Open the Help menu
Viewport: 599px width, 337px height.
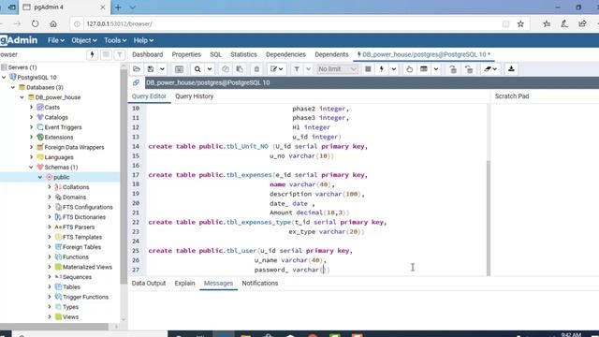[143, 40]
